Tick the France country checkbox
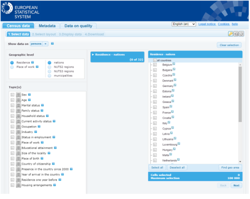The width and height of the screenshot is (250, 199). 155,112
